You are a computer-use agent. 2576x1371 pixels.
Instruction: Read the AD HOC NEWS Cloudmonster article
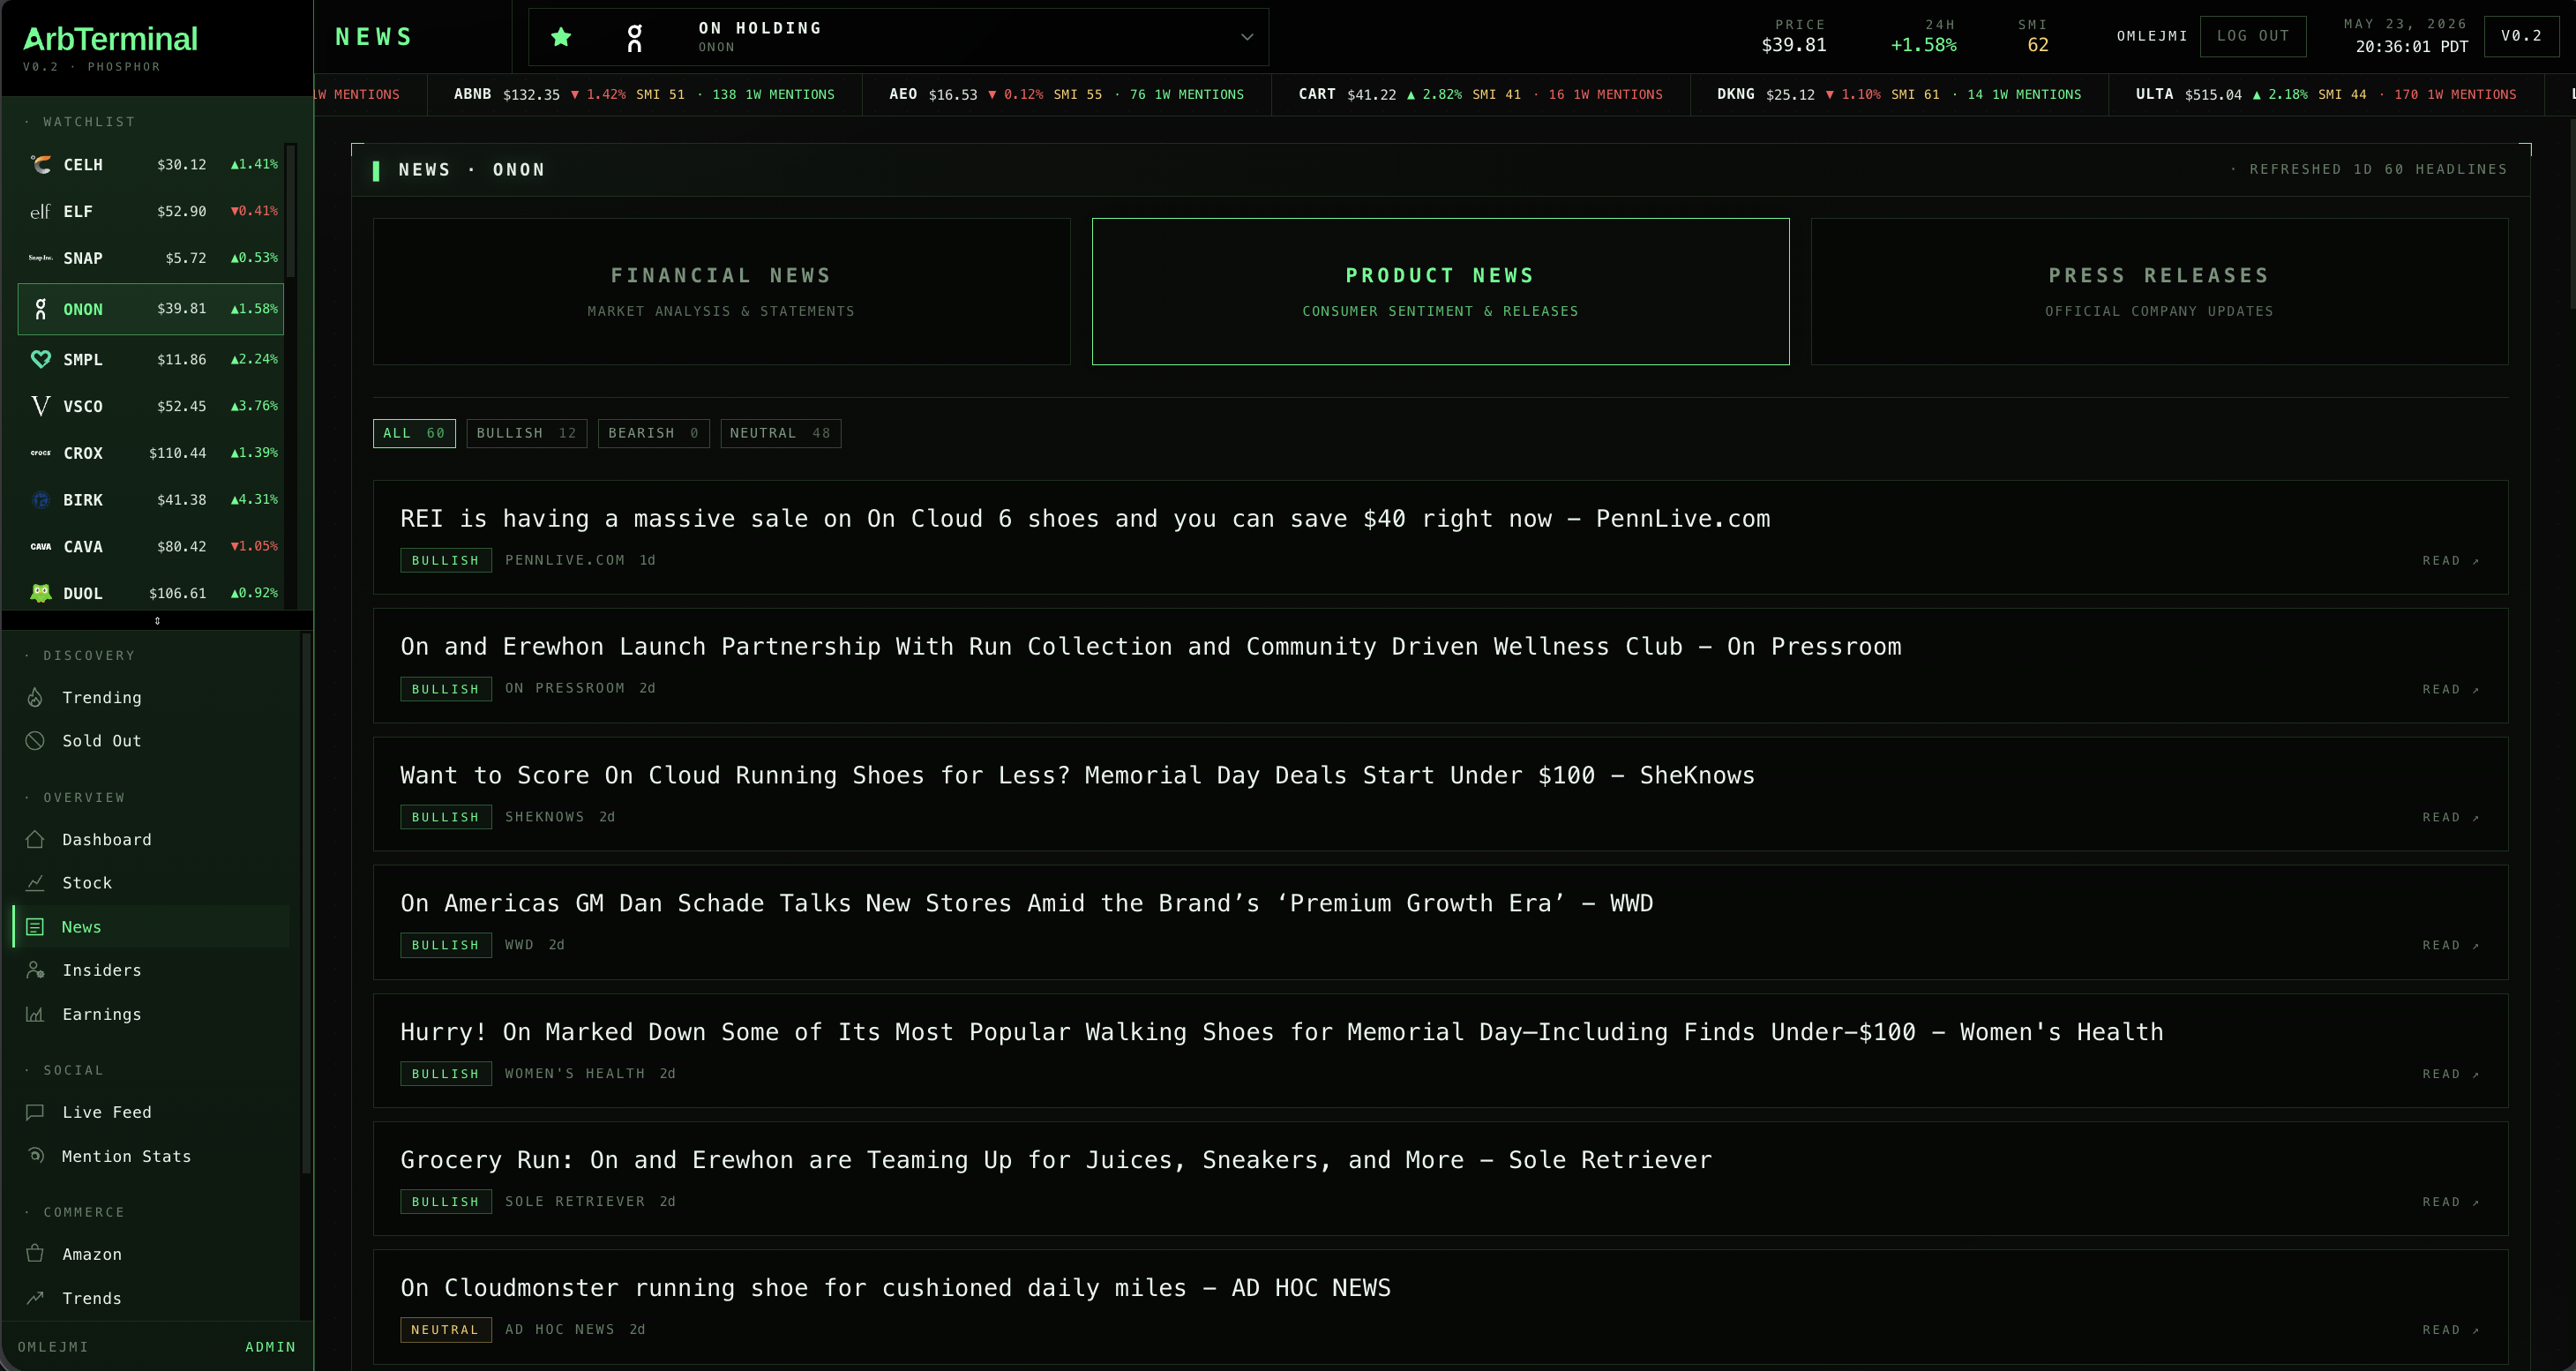(2450, 1330)
